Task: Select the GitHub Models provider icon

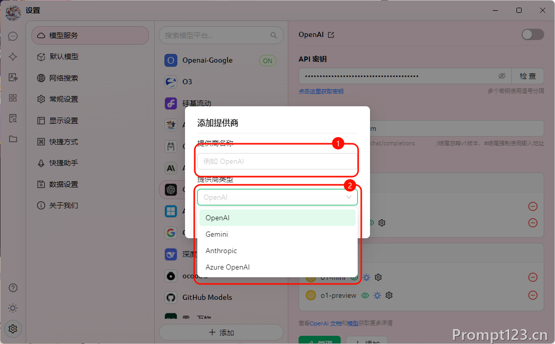Action: [x=171, y=297]
